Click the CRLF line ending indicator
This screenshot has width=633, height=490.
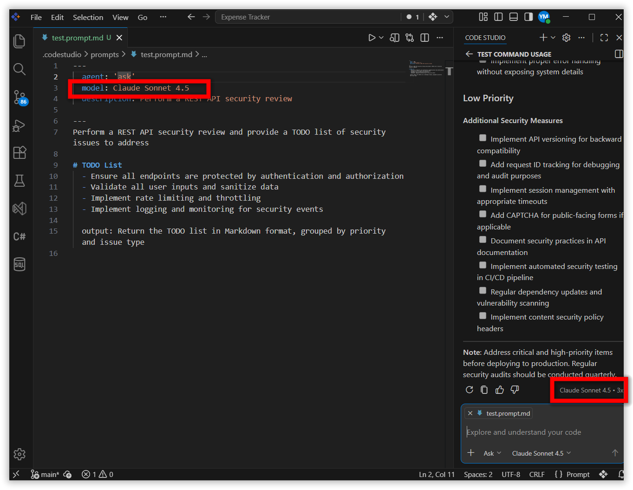537,474
